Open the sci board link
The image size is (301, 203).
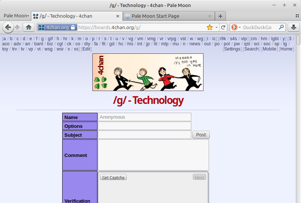click(x=256, y=44)
